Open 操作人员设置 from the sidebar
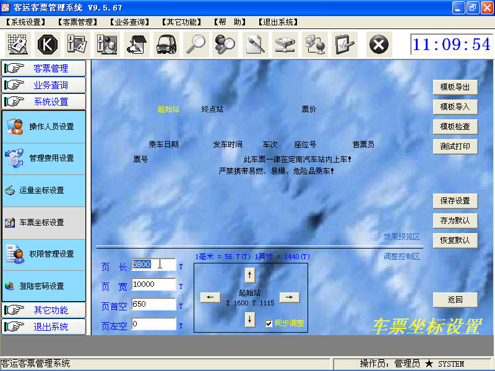 click(x=44, y=127)
